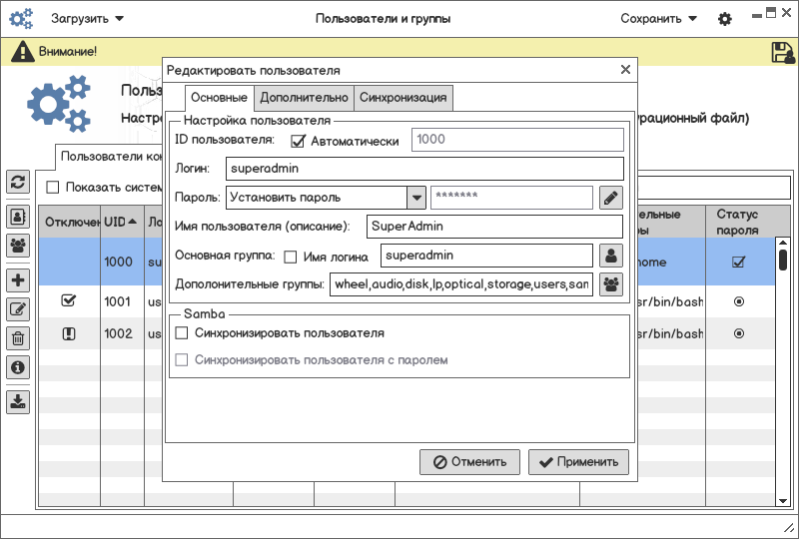Click the additional groups field
The height and width of the screenshot is (539, 799).
461,284
